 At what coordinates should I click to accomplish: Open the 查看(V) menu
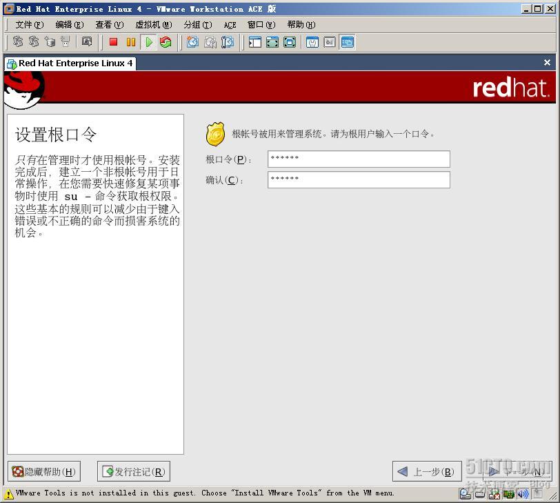(110, 25)
